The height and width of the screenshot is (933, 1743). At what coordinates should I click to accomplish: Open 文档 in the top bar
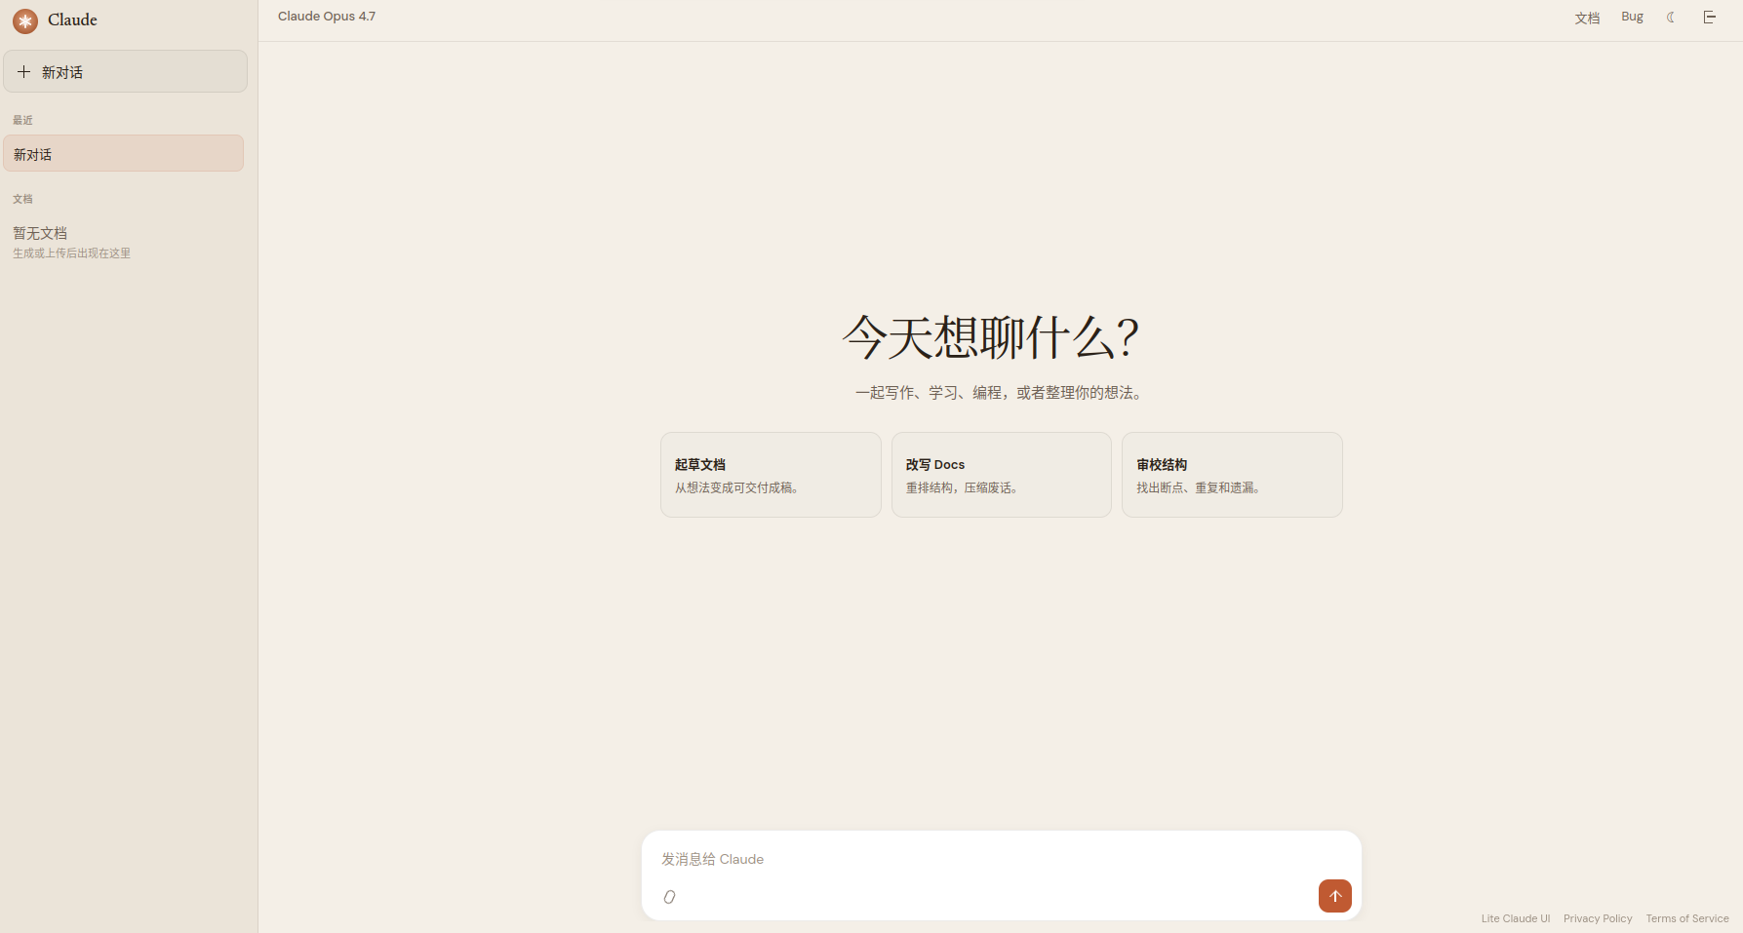1587,18
